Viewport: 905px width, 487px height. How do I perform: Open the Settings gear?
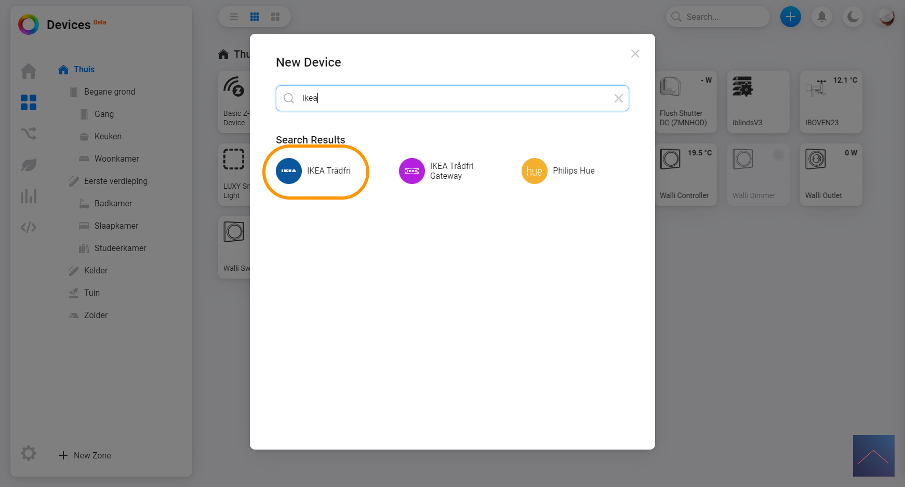pos(29,453)
